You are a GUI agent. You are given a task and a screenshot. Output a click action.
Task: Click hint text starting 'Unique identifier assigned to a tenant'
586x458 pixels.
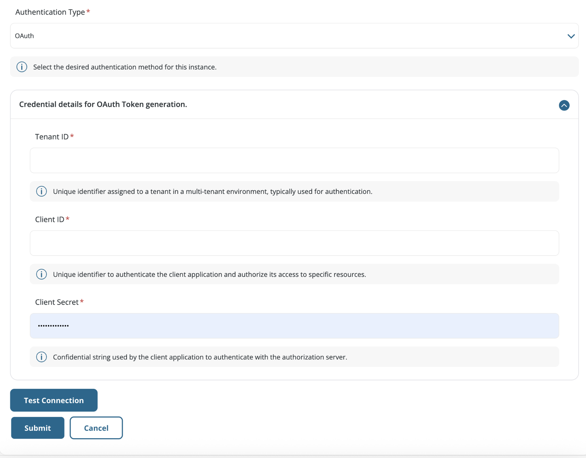(213, 191)
